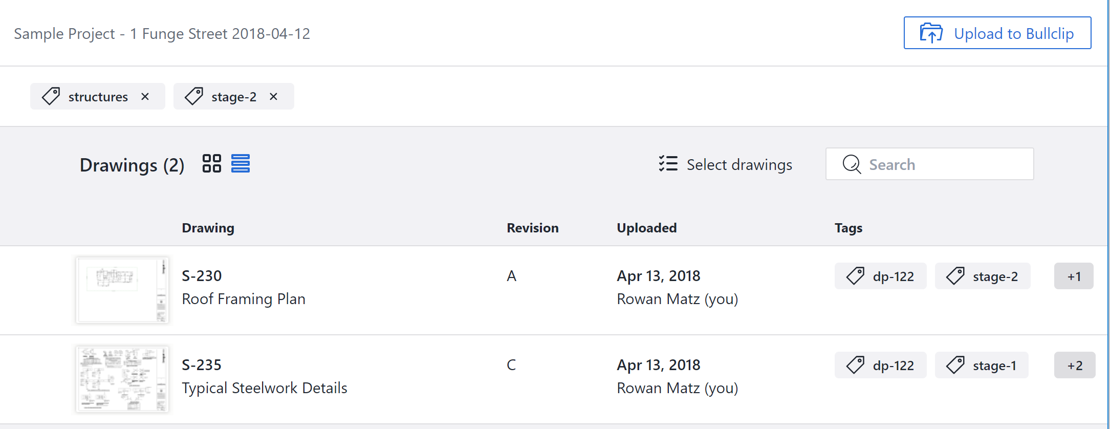Screen dimensions: 1110x429
Task: Click the search magnifier icon
Action: pyautogui.click(x=852, y=164)
